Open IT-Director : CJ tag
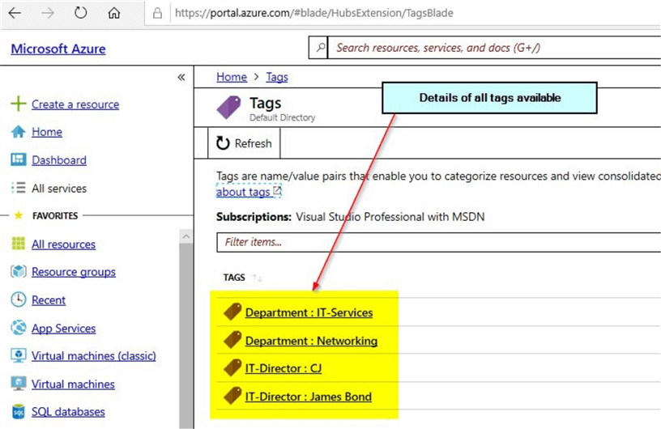661x429 pixels. click(x=284, y=369)
